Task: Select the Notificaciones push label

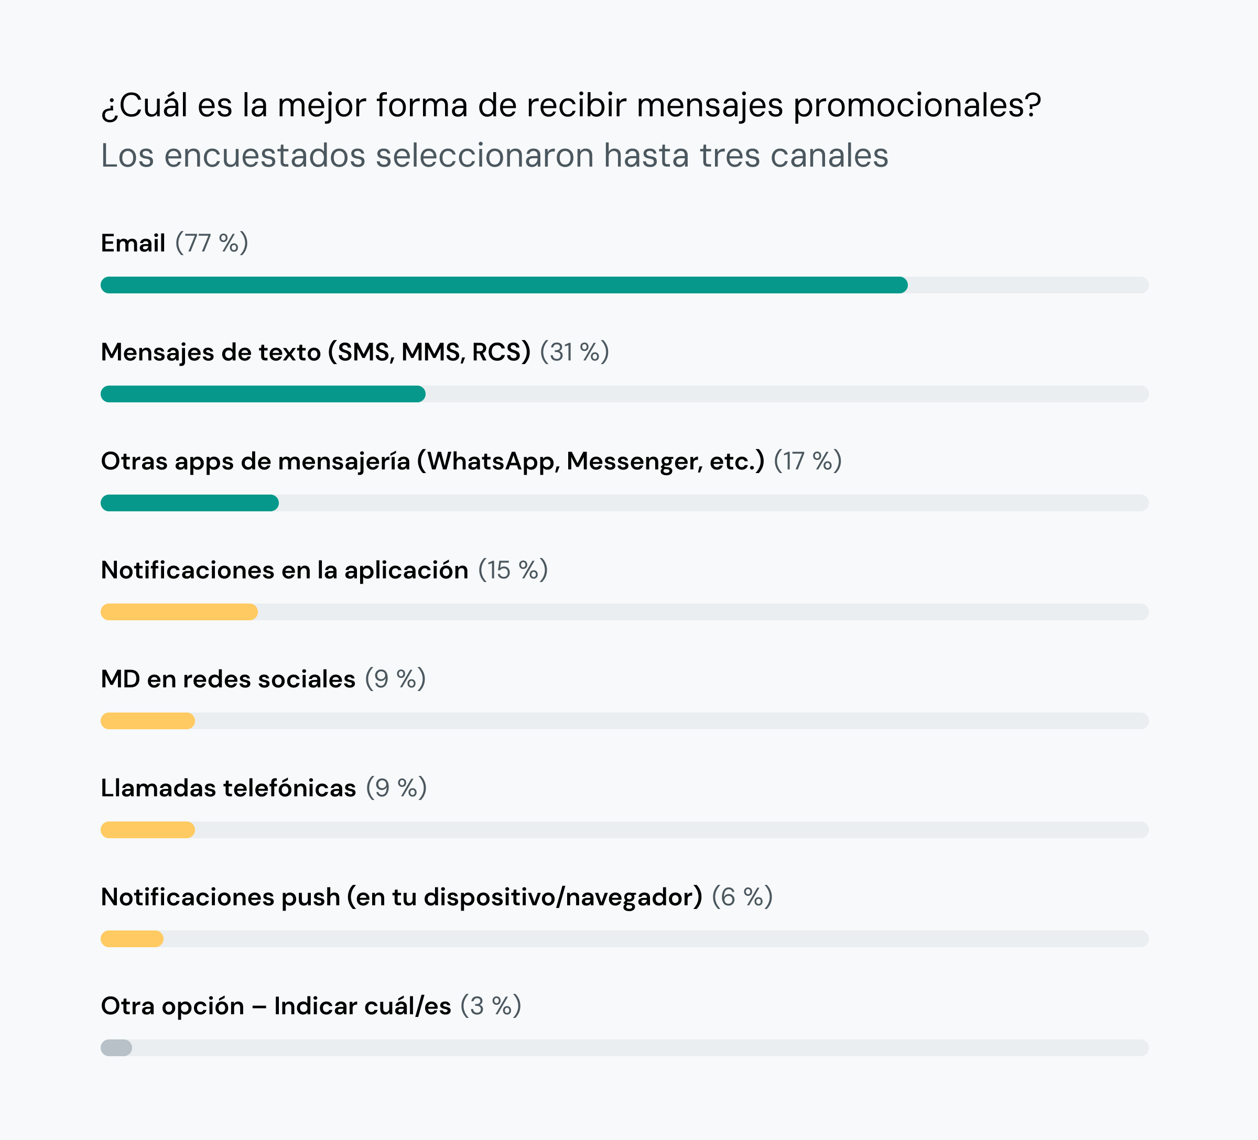Action: tap(401, 897)
